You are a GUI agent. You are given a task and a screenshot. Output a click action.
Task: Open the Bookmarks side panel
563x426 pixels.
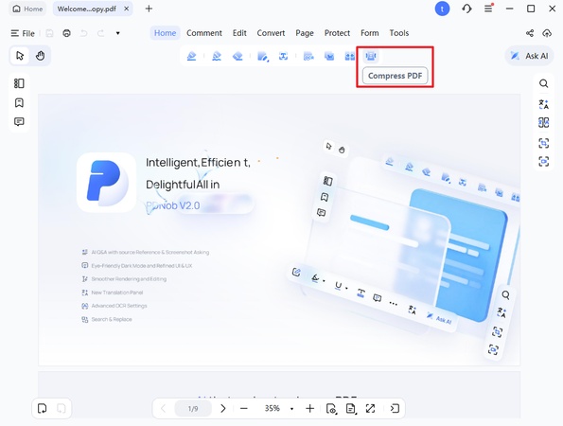tap(19, 103)
